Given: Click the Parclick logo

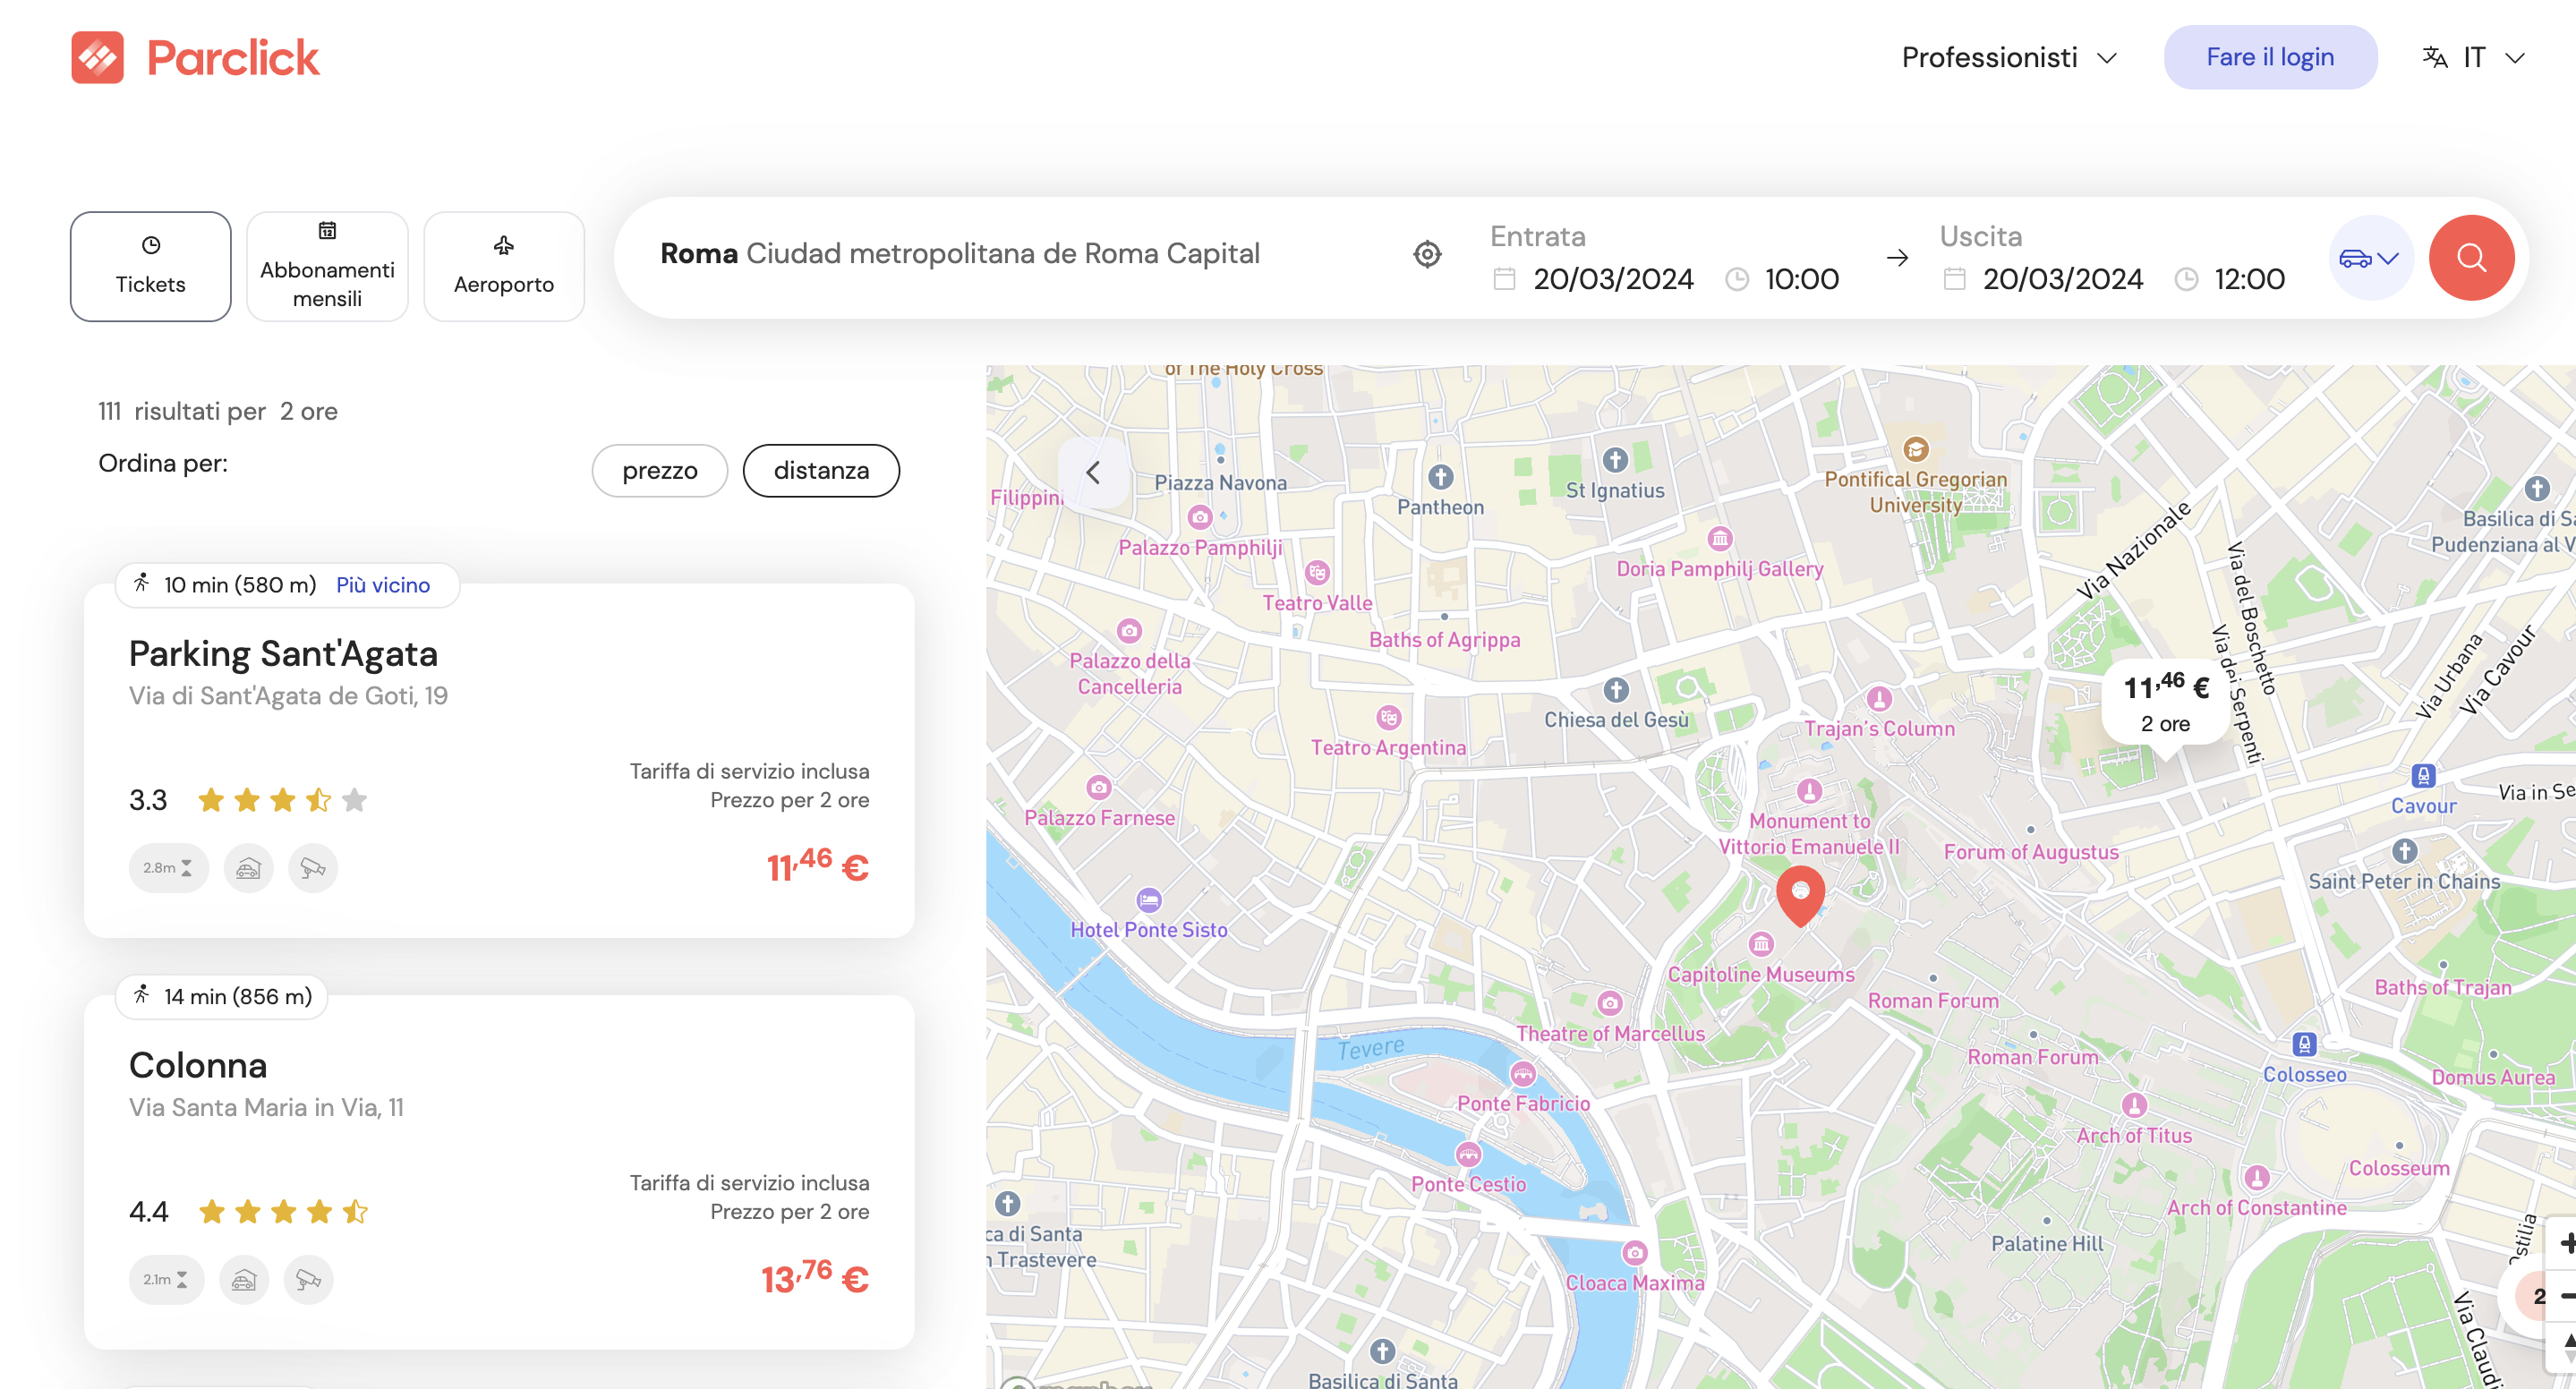Looking at the screenshot, I should click(195, 57).
